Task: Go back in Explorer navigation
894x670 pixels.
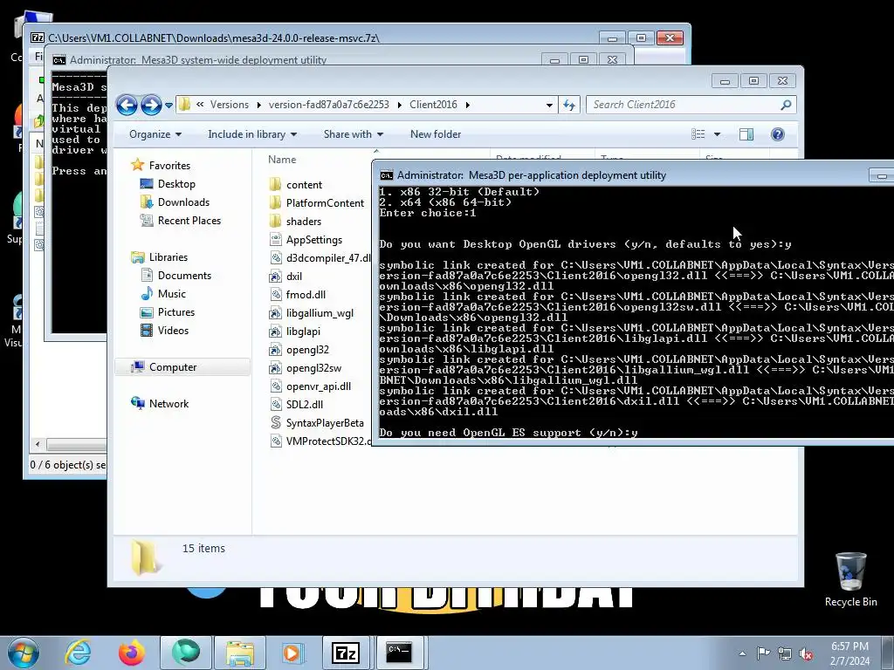Action: pyautogui.click(x=127, y=105)
